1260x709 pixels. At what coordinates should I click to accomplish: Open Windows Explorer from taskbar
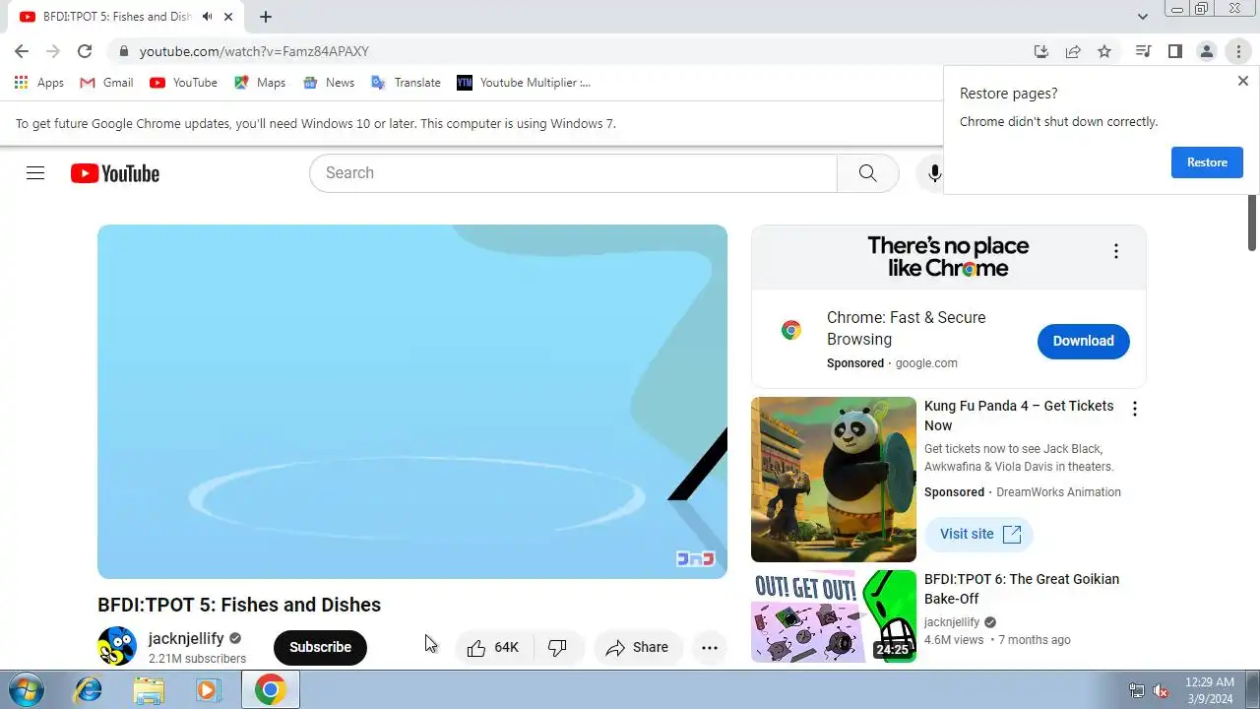[149, 690]
